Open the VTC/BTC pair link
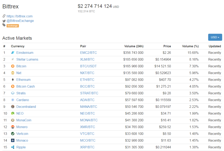 (87, 134)
